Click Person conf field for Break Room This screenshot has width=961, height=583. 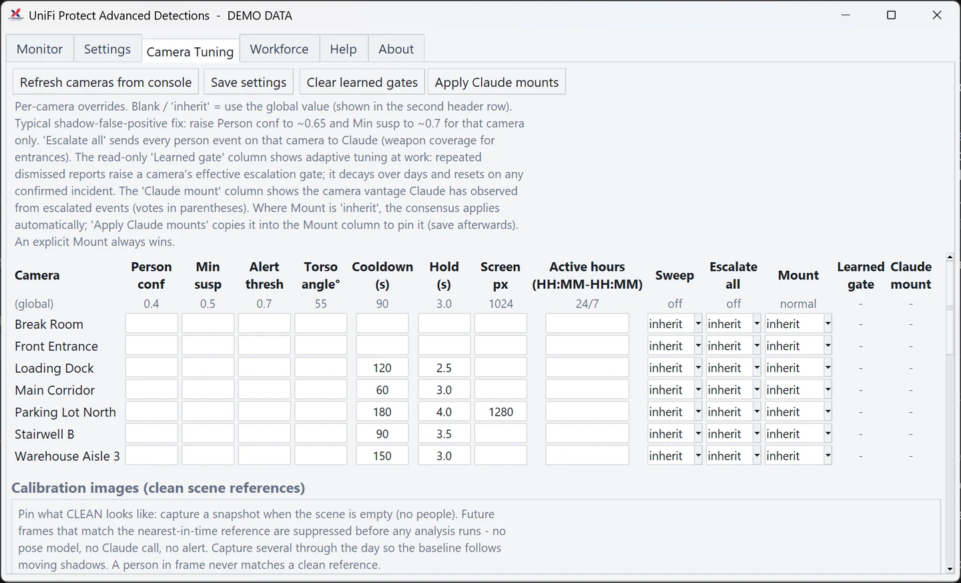pos(151,324)
